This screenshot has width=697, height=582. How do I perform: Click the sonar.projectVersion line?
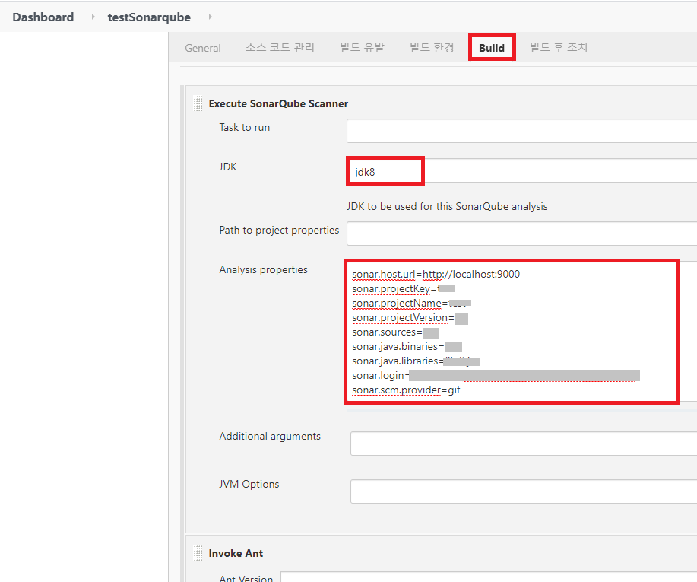[410, 318]
